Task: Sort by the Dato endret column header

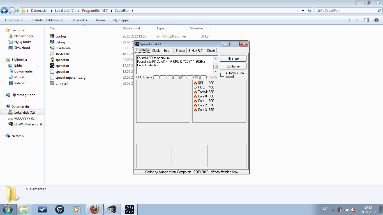Action: (138, 28)
